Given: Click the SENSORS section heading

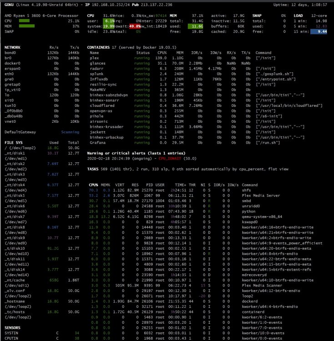Looking at the screenshot, I should (x=12, y=328).
